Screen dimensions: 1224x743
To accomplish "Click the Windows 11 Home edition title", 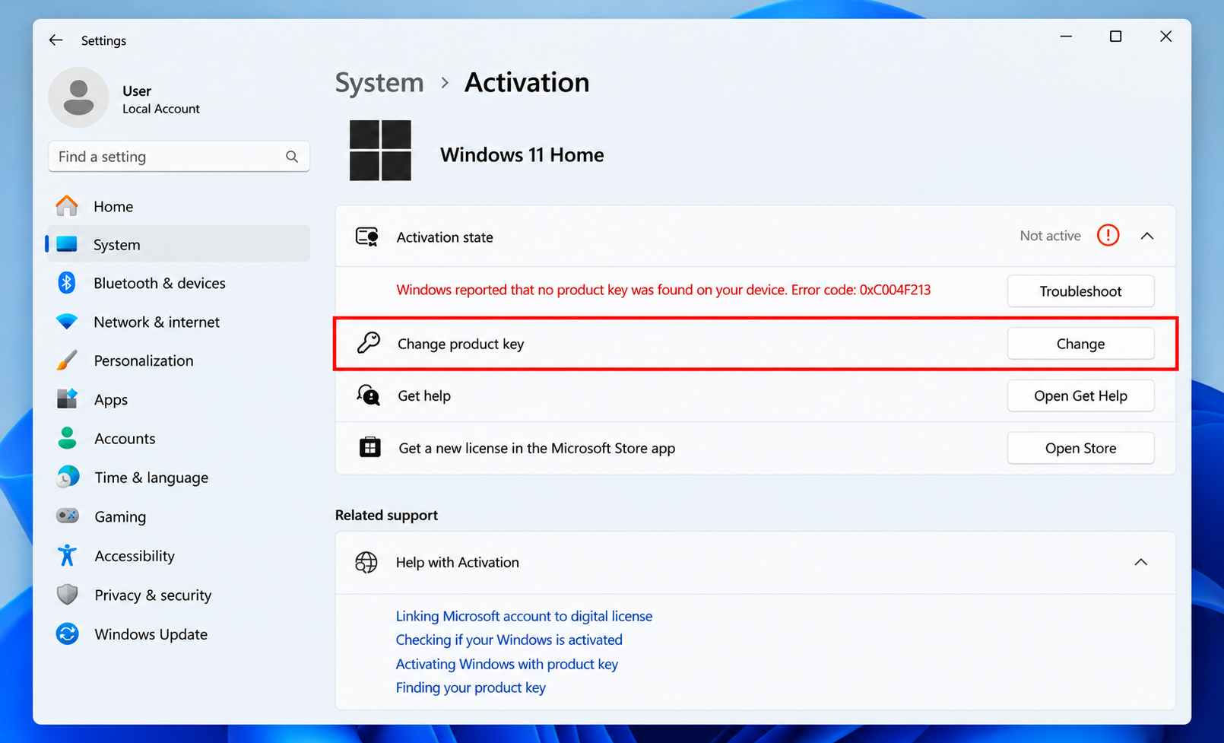I will pos(522,154).
